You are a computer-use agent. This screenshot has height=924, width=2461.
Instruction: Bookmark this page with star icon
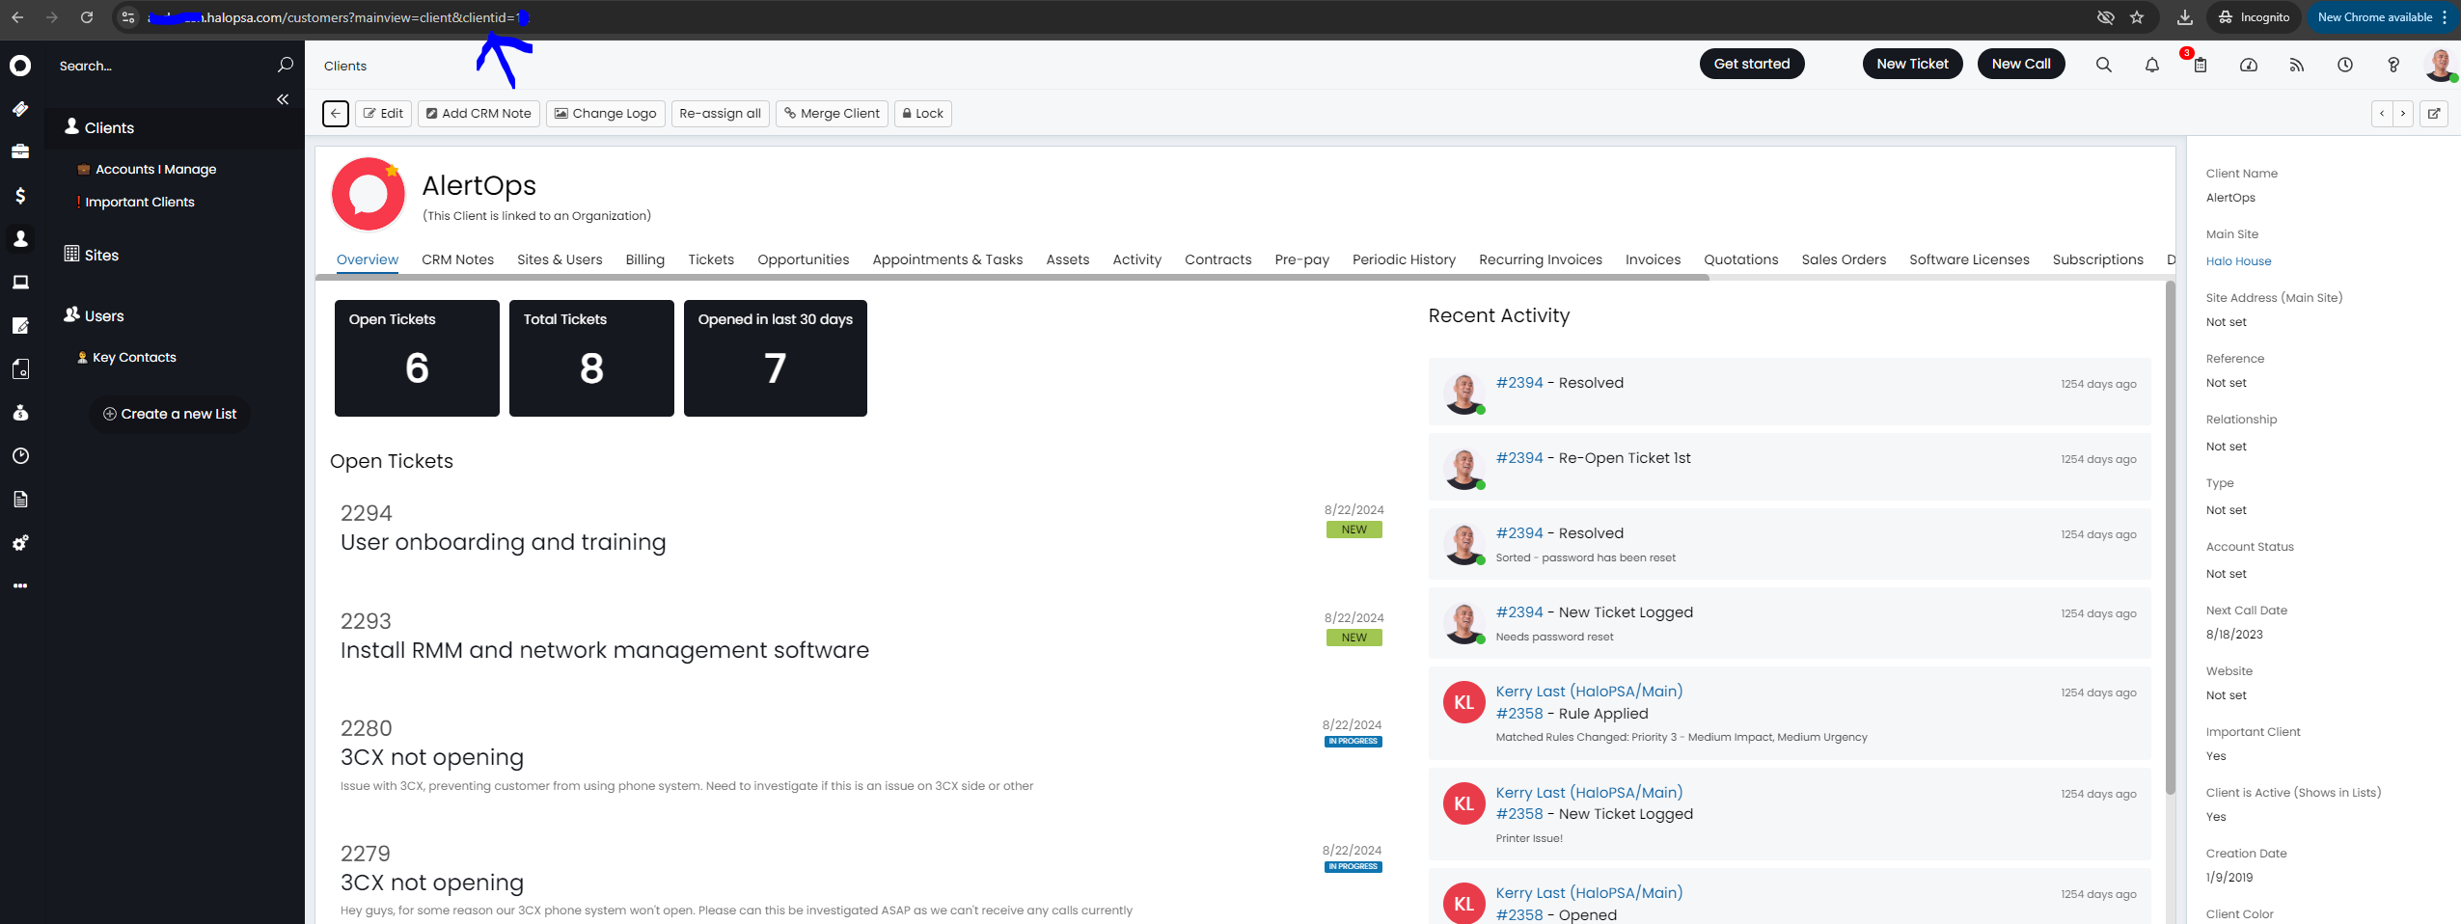tap(2137, 17)
